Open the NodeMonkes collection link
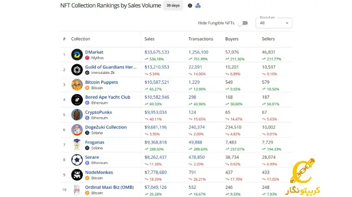Viewport: 352px width, 197px height. coord(99,172)
